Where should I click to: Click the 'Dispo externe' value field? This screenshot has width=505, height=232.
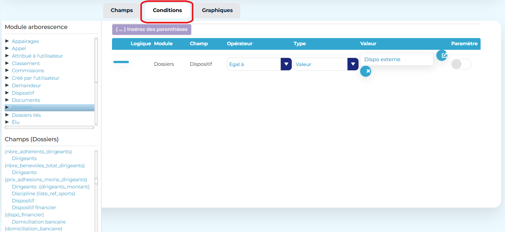coord(397,60)
